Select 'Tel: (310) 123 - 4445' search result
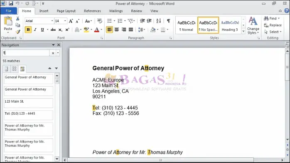 [28, 115]
